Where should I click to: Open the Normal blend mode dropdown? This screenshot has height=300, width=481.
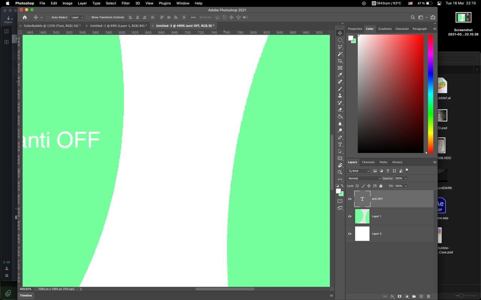[x=364, y=178]
